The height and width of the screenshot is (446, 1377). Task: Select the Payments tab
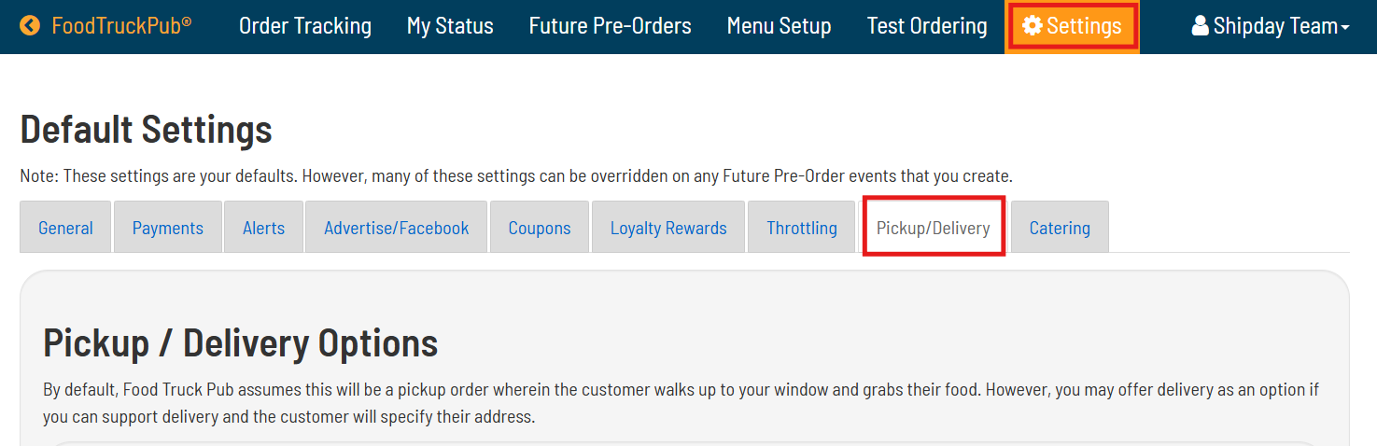click(168, 228)
